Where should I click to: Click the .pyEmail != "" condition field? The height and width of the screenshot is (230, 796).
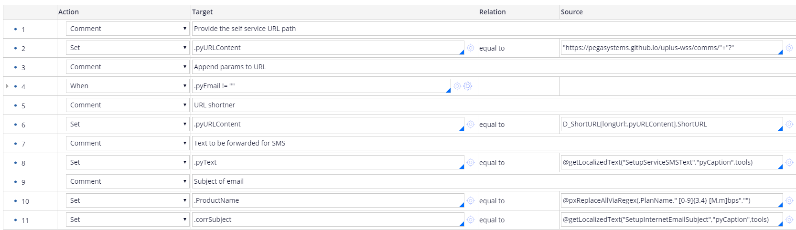click(320, 86)
